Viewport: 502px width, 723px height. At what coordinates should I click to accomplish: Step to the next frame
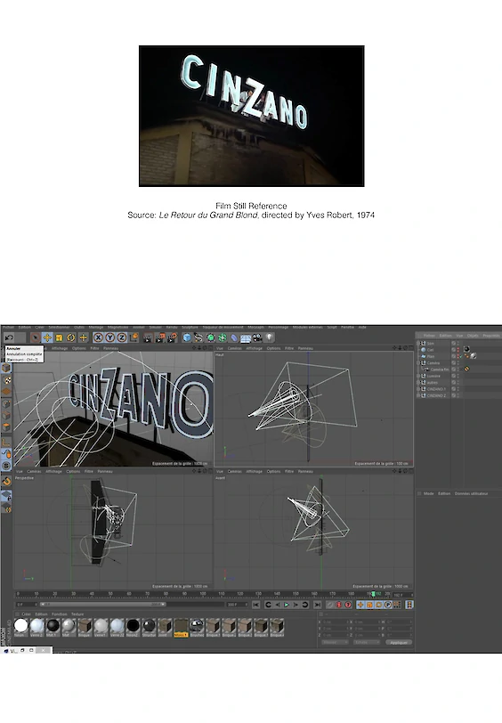(296, 605)
